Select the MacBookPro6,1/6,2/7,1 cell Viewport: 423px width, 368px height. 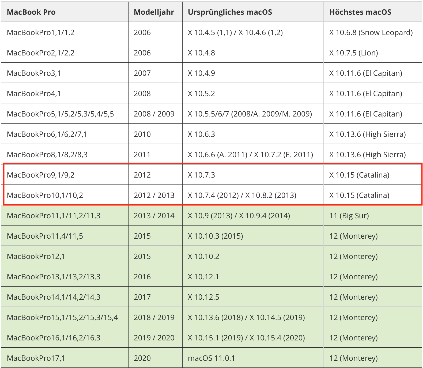pyautogui.click(x=47, y=134)
